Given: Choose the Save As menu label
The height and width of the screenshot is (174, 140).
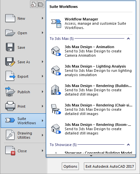Looking at the screenshot, I should pyautogui.click(x=24, y=62).
